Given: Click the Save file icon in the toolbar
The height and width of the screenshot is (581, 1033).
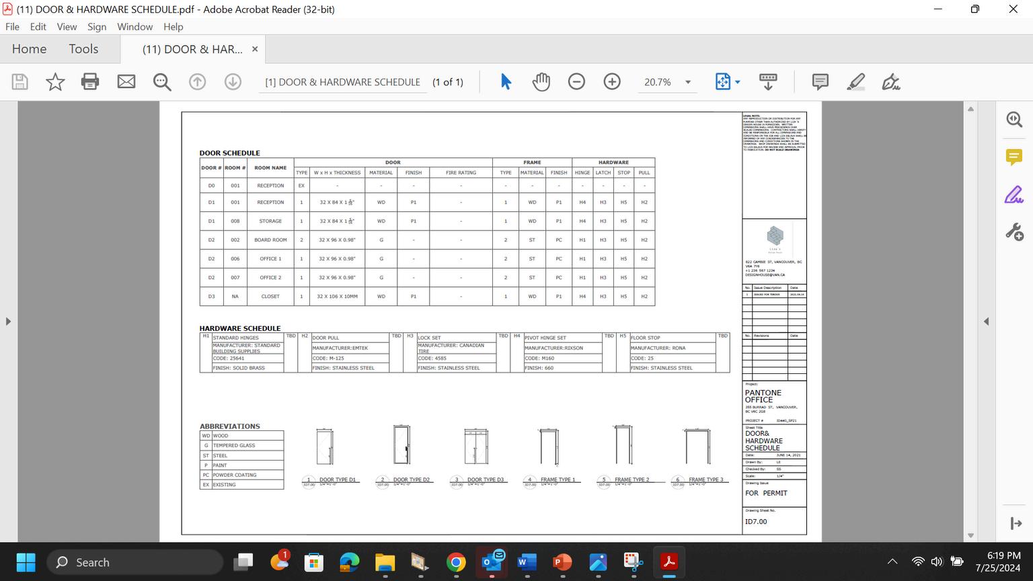Looking at the screenshot, I should [x=20, y=82].
